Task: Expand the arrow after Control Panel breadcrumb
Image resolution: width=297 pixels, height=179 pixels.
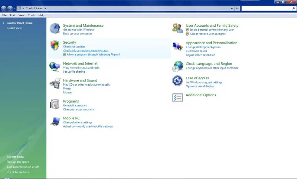Action: click(45, 8)
